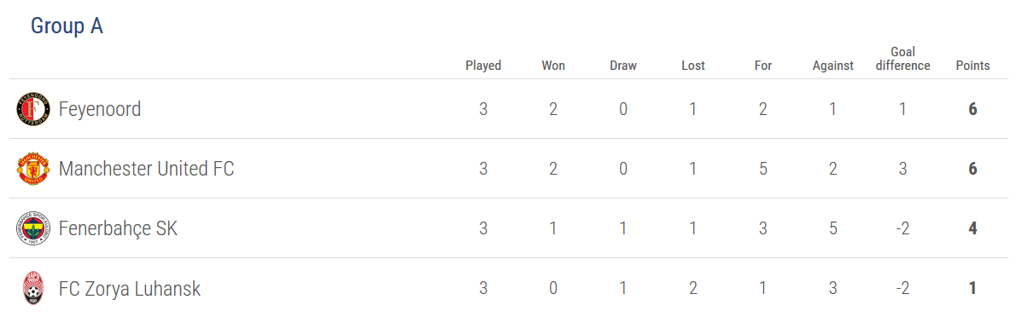Click the For column header
The image size is (1022, 317).
coord(762,66)
